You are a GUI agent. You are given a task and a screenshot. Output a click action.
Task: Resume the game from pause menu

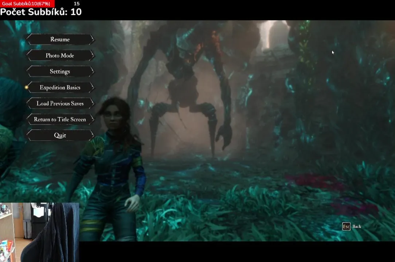point(60,39)
